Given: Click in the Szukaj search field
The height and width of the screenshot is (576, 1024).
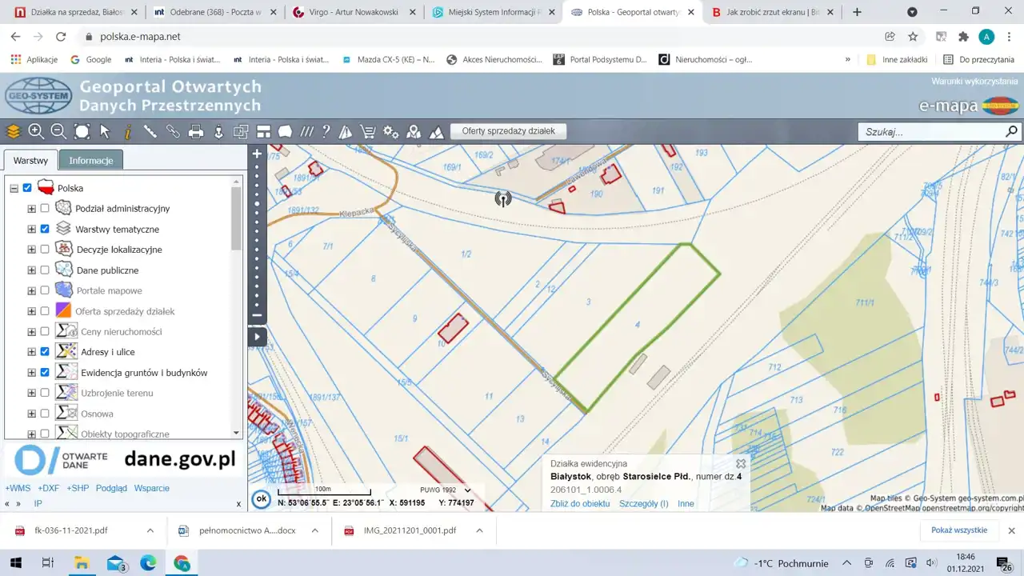Looking at the screenshot, I should coord(928,132).
